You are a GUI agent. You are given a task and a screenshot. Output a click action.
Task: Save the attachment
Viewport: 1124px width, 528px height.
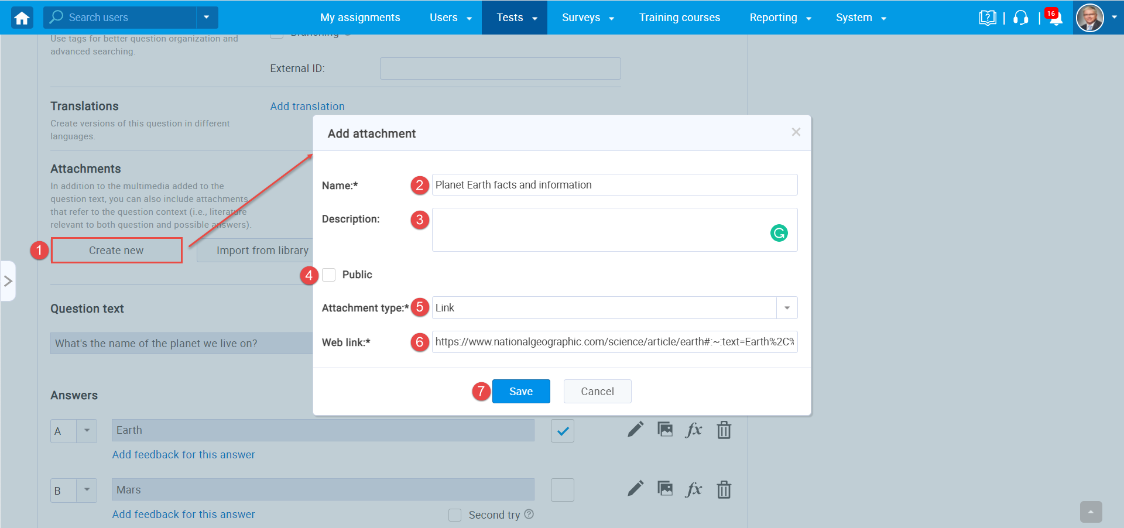click(x=520, y=391)
